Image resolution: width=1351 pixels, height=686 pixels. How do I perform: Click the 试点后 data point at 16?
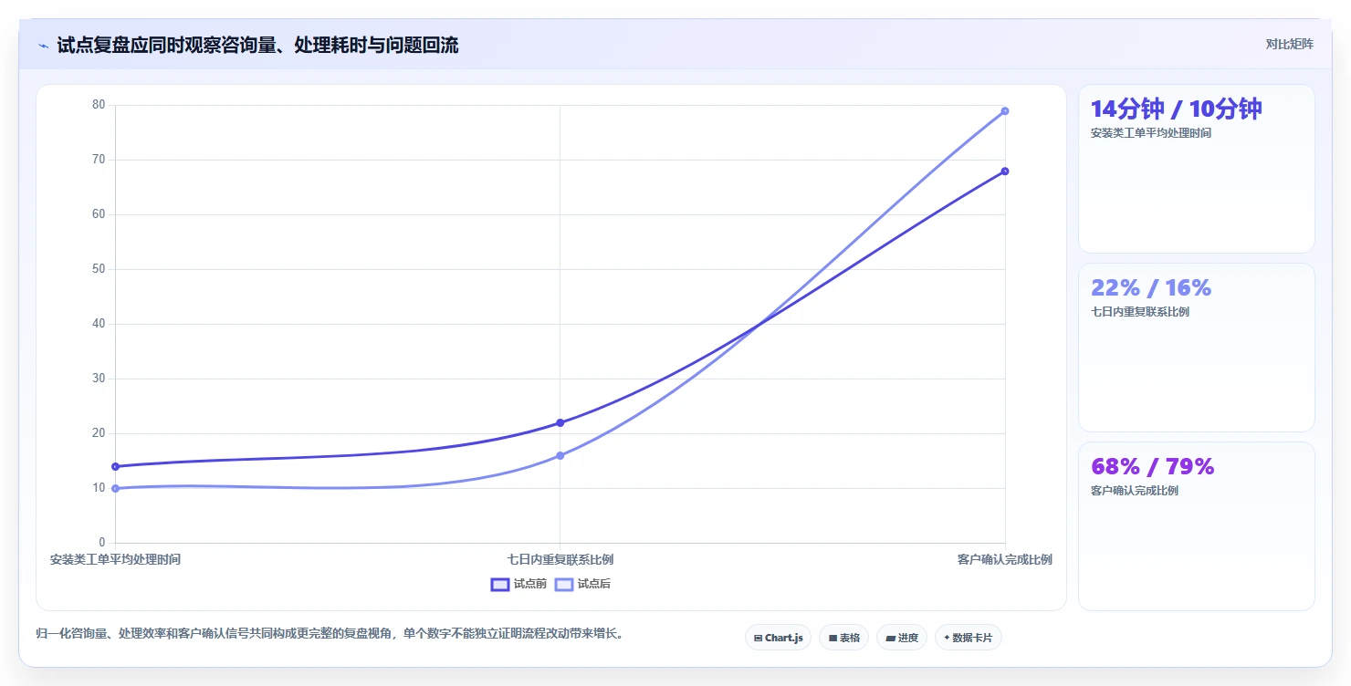560,455
